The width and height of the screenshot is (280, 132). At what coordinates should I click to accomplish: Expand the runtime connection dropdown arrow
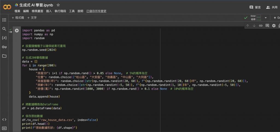[x=266, y=18]
